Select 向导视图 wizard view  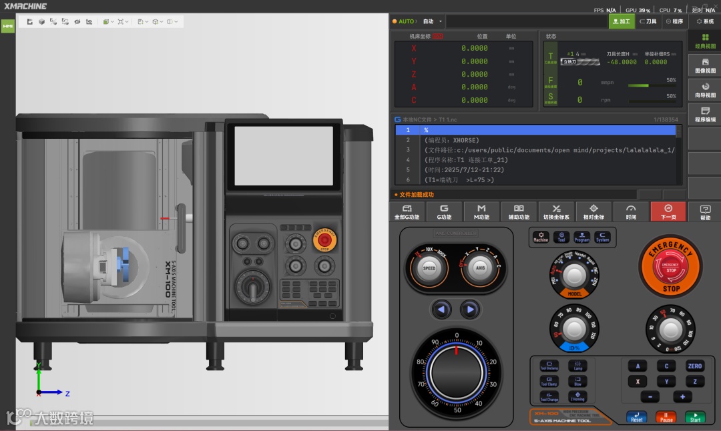[x=705, y=89]
